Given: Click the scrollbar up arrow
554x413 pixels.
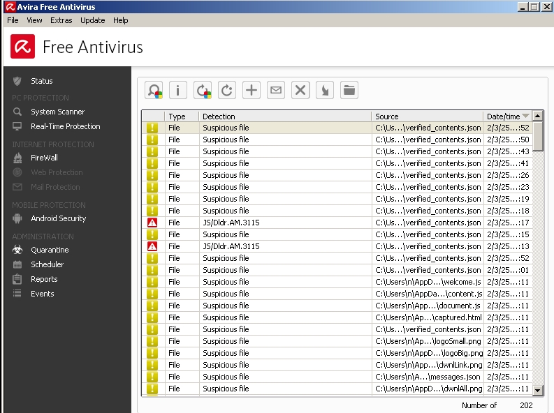Looking at the screenshot, I should click(537, 116).
